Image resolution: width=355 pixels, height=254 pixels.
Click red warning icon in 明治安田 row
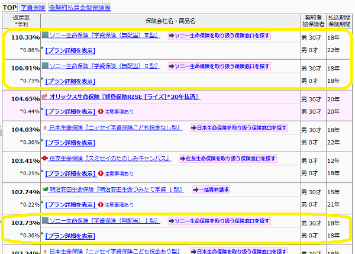click(x=101, y=205)
